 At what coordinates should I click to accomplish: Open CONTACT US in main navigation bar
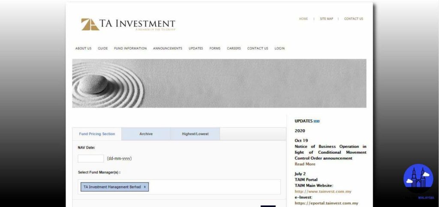(258, 48)
